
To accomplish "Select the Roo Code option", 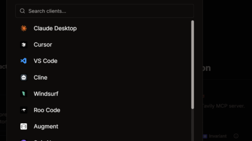I will pos(103,110).
